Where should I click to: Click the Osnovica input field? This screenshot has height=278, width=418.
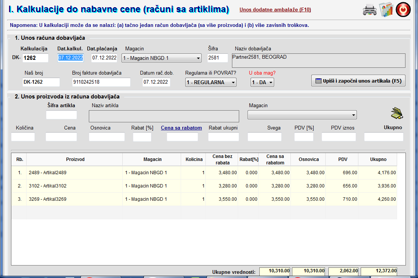(107, 137)
